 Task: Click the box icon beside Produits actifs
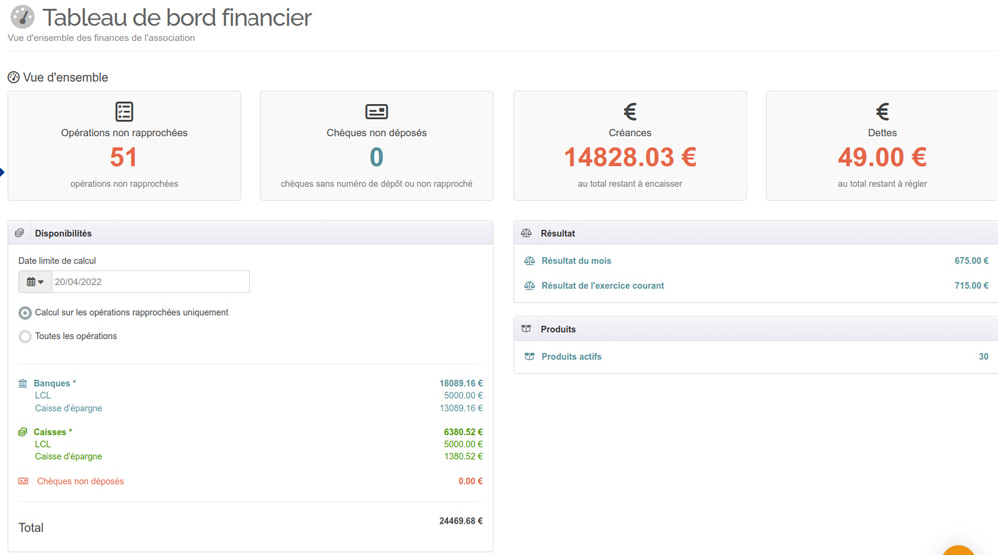tap(529, 356)
